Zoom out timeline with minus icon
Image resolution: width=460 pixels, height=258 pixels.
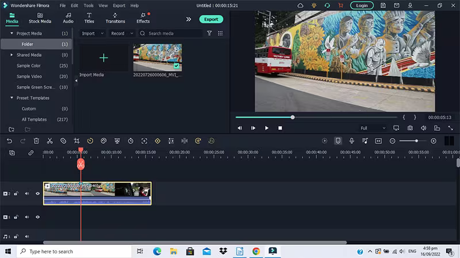[392, 141]
